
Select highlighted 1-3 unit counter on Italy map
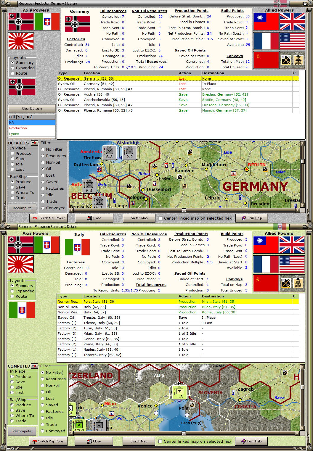[x=180, y=392]
